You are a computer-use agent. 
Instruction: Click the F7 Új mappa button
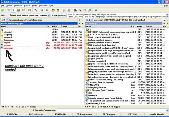[109, 114]
